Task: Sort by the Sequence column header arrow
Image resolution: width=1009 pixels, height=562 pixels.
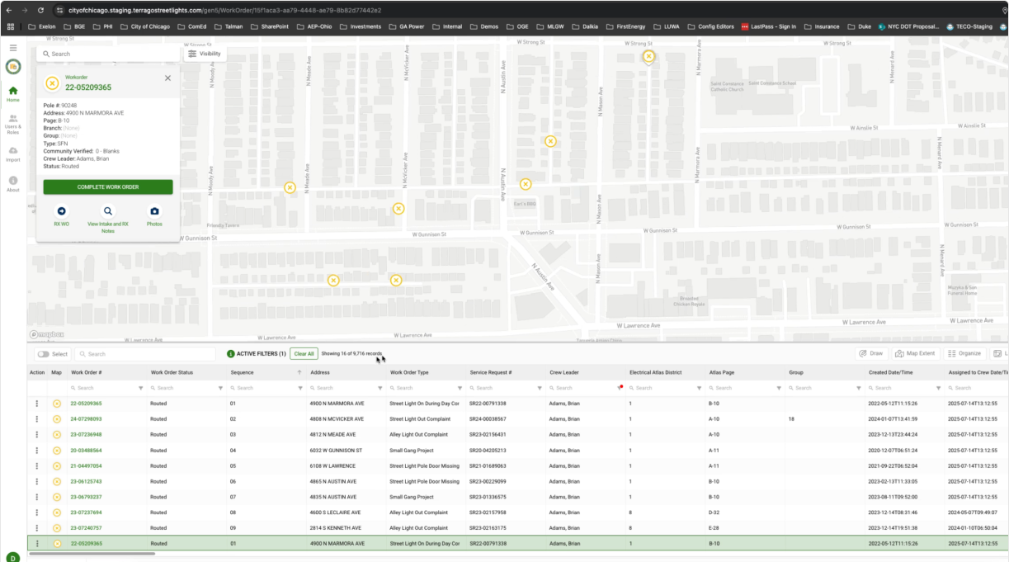Action: (x=299, y=373)
